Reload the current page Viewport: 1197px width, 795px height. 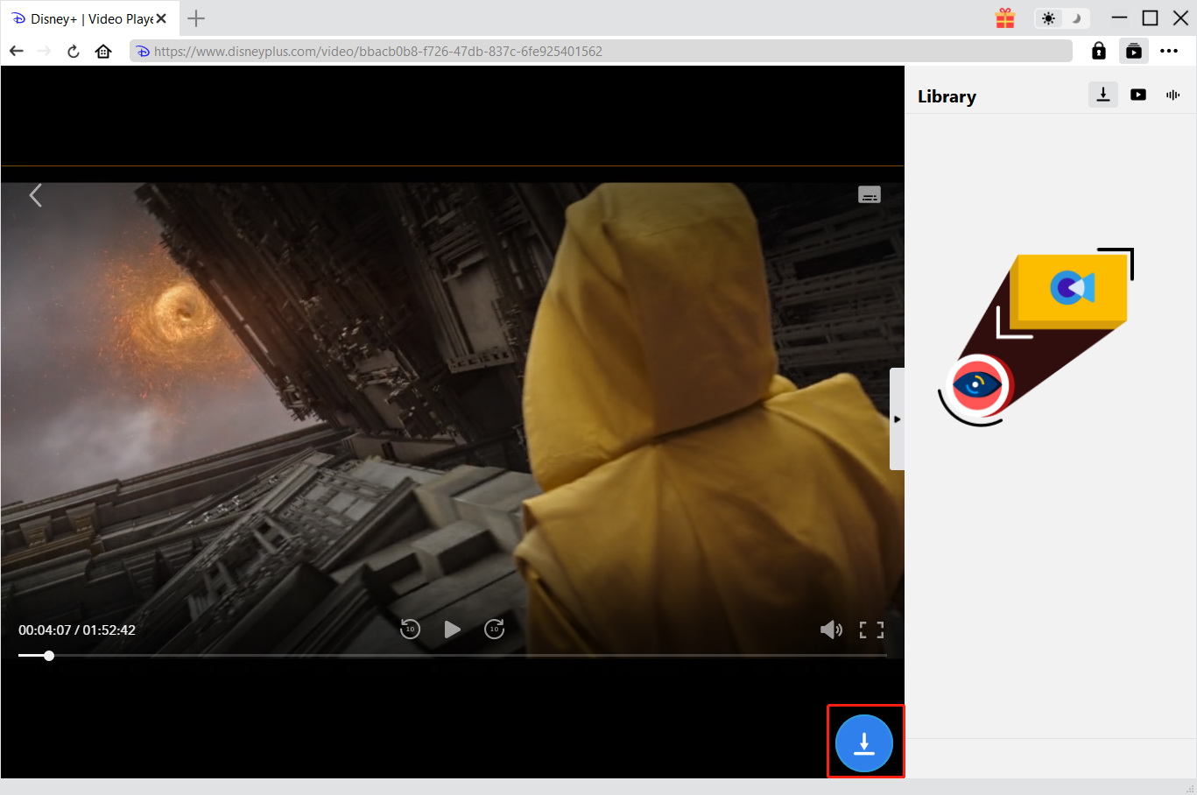pos(74,51)
